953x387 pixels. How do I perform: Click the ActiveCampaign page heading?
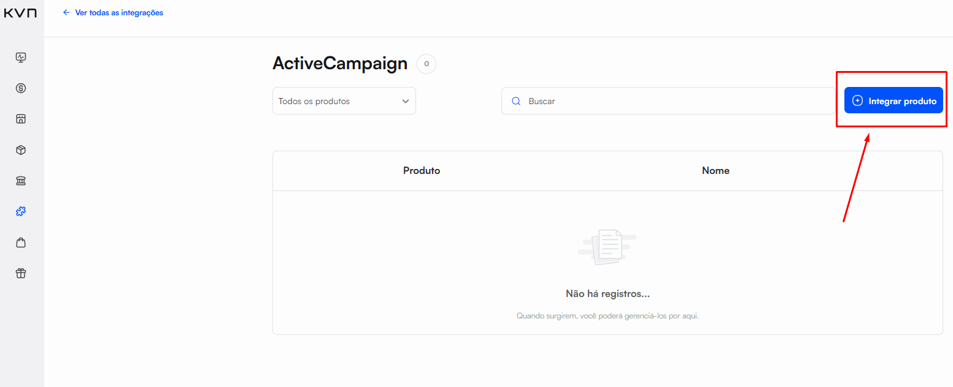(x=340, y=64)
